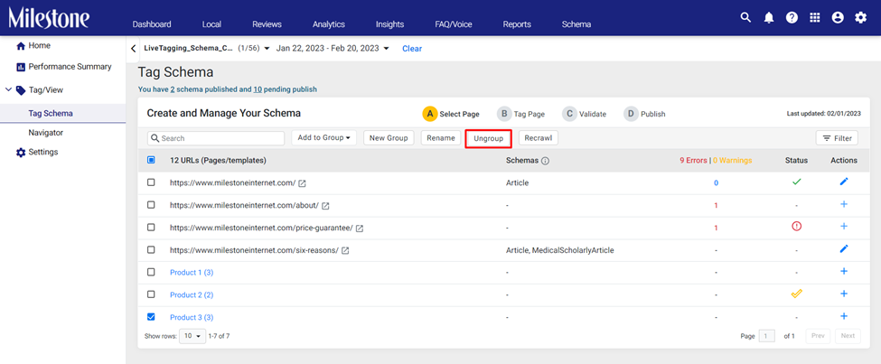Click the Schemas info icon

pyautogui.click(x=545, y=161)
